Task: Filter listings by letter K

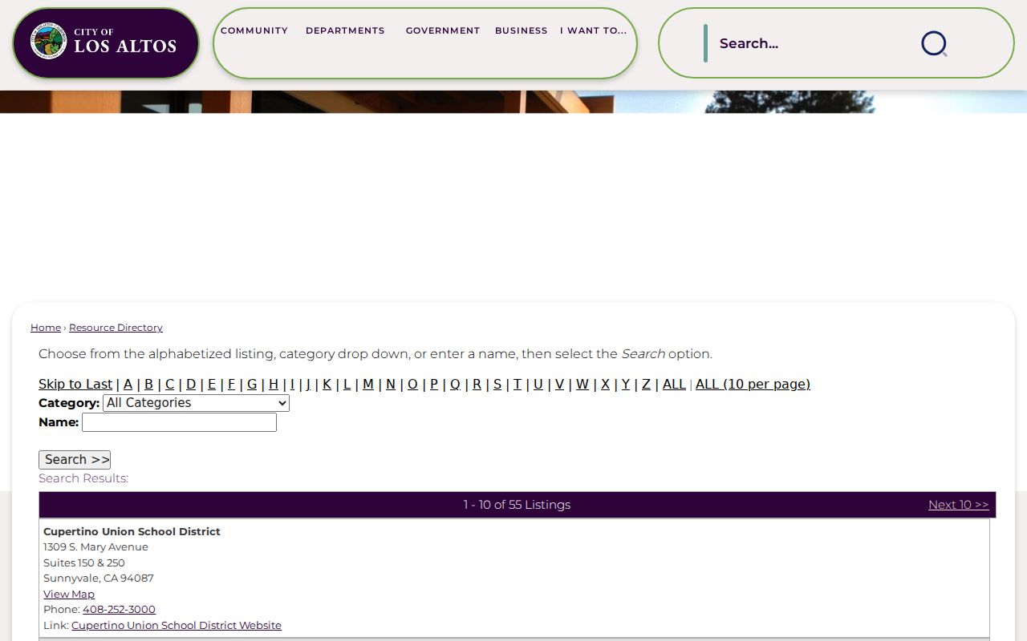Action: click(327, 385)
